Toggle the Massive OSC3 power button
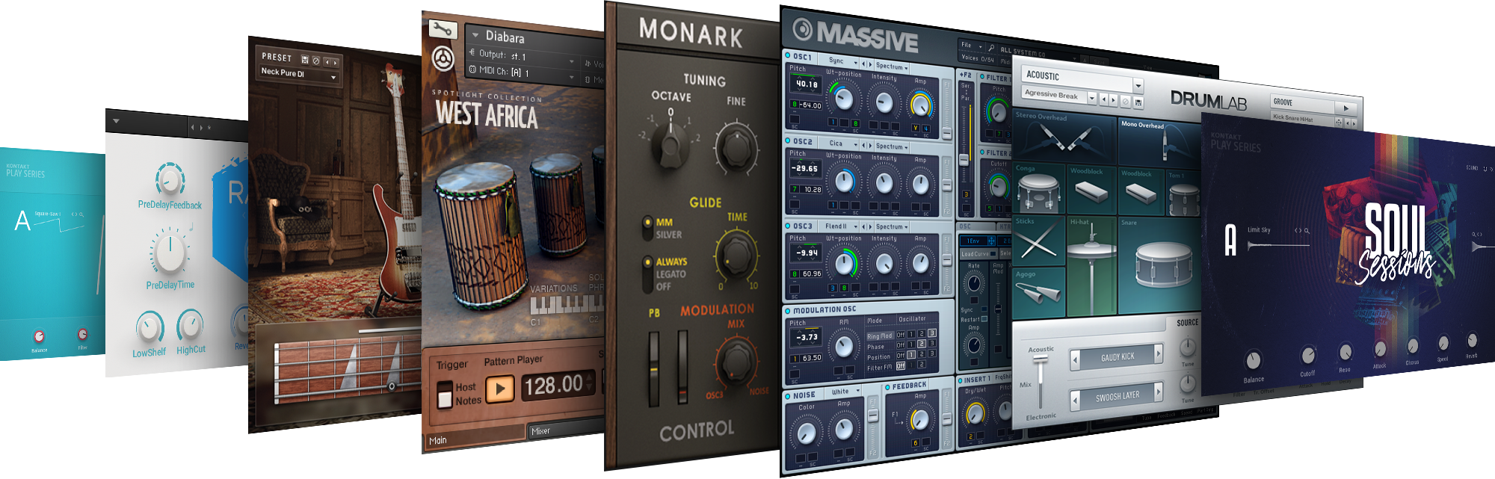1495x479 pixels. tap(788, 224)
